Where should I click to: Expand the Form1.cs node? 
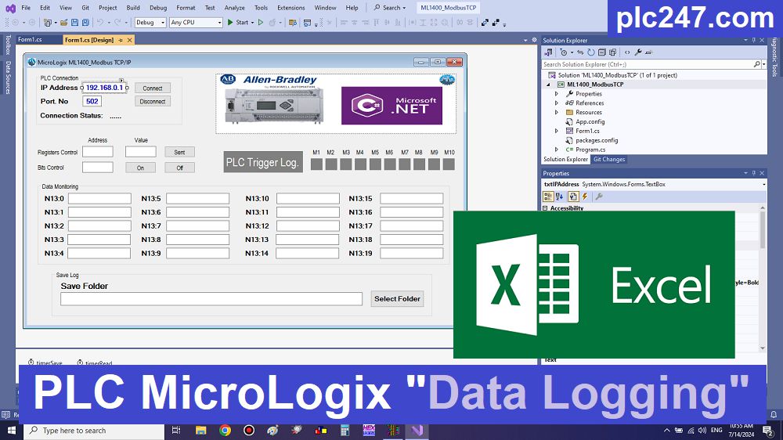pyautogui.click(x=556, y=131)
